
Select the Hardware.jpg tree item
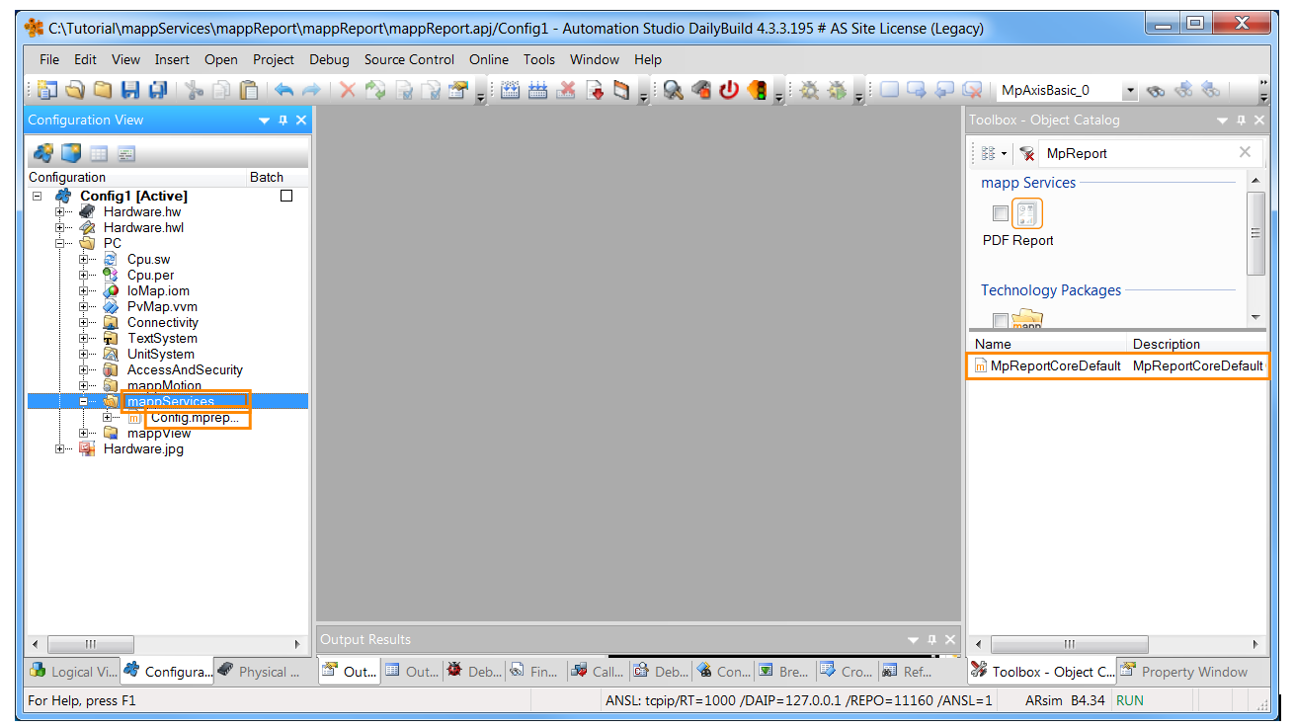coord(143,448)
